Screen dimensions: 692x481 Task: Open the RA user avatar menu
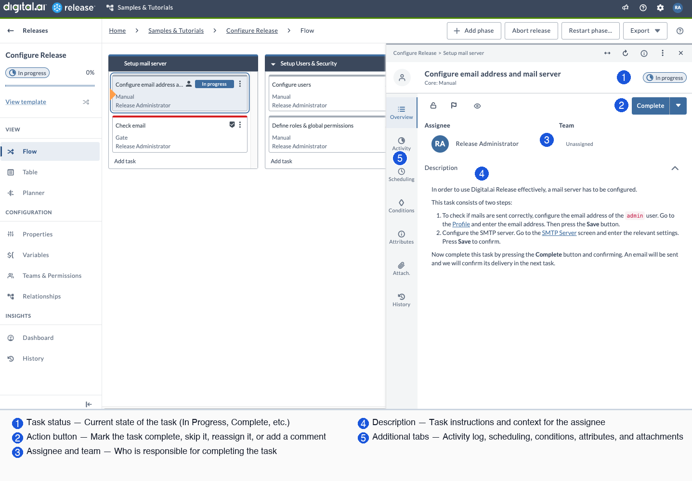[678, 8]
